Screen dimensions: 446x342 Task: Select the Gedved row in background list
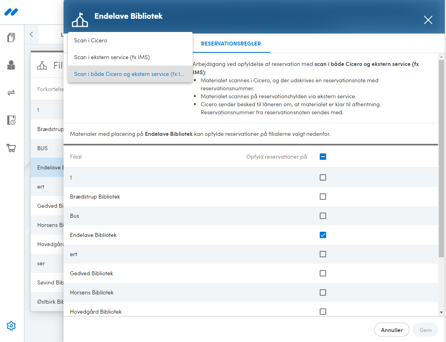click(x=47, y=206)
